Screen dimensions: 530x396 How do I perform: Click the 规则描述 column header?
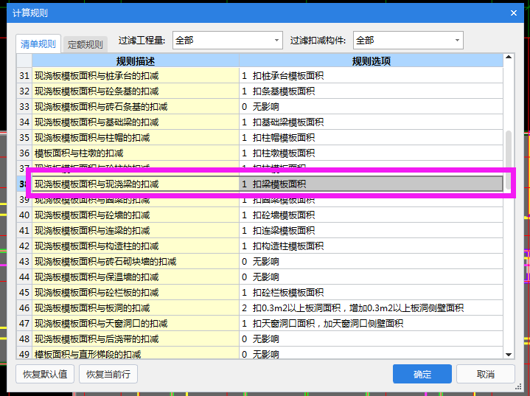[136, 61]
